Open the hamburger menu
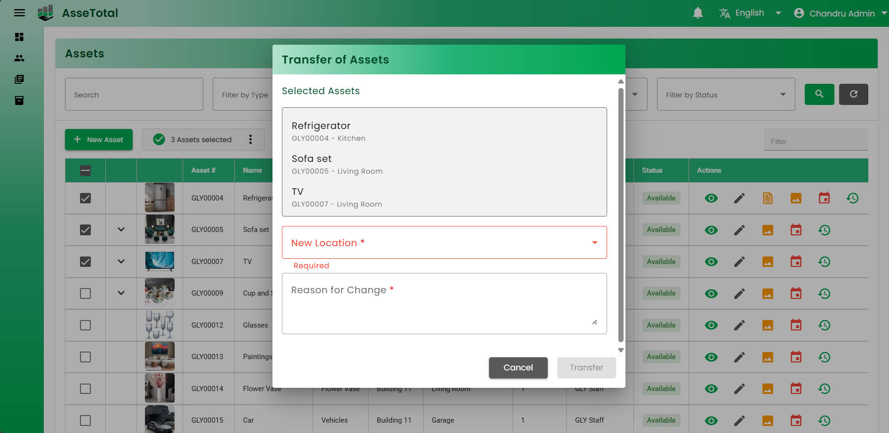 pos(19,13)
